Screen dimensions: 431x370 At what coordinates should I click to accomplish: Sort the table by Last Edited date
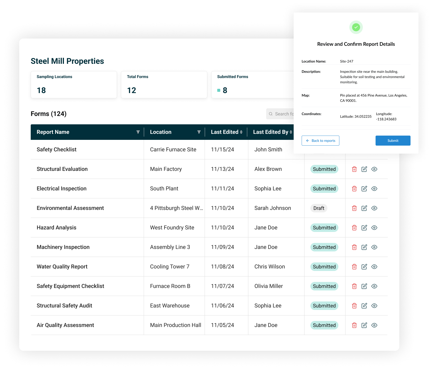[241, 132]
